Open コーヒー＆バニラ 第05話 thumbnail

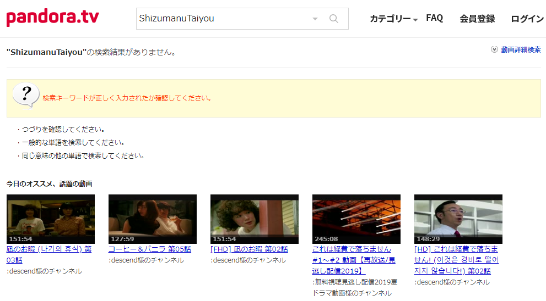click(153, 219)
